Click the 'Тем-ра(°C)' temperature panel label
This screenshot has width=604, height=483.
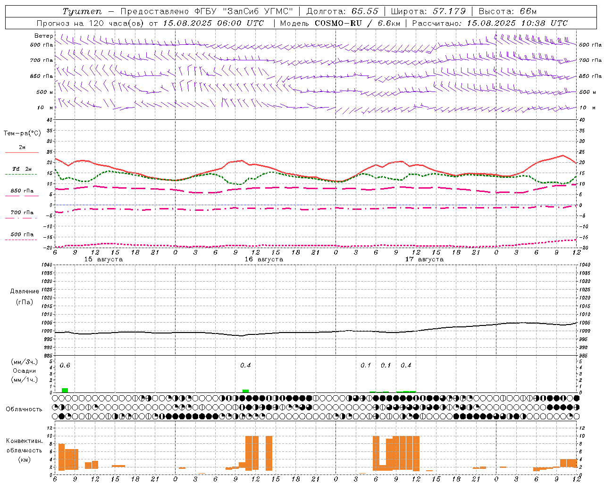(22, 133)
